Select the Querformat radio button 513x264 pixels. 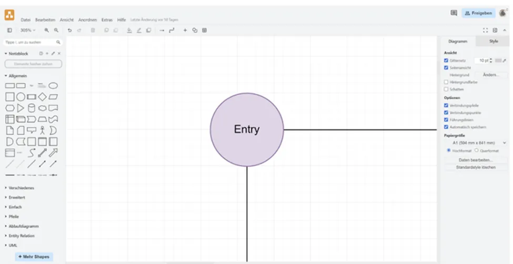[x=476, y=150]
